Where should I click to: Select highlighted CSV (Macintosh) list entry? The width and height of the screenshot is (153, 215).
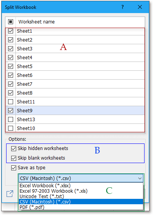(81, 202)
